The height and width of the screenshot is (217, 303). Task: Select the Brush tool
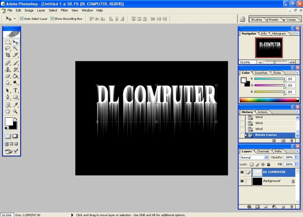[16, 63]
